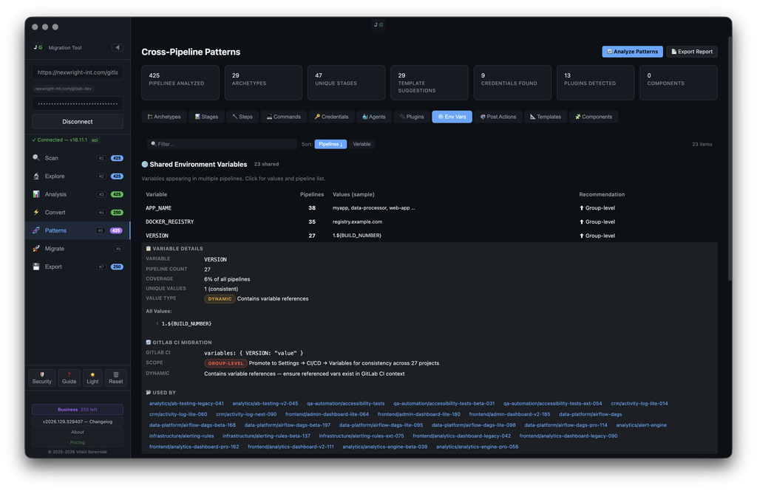The image size is (757, 491).
Task: Expand the APP_NAME variable row
Action: 430,208
